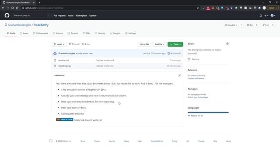
Task: Open the GrahamboJangles owner link
Action: click(19, 25)
